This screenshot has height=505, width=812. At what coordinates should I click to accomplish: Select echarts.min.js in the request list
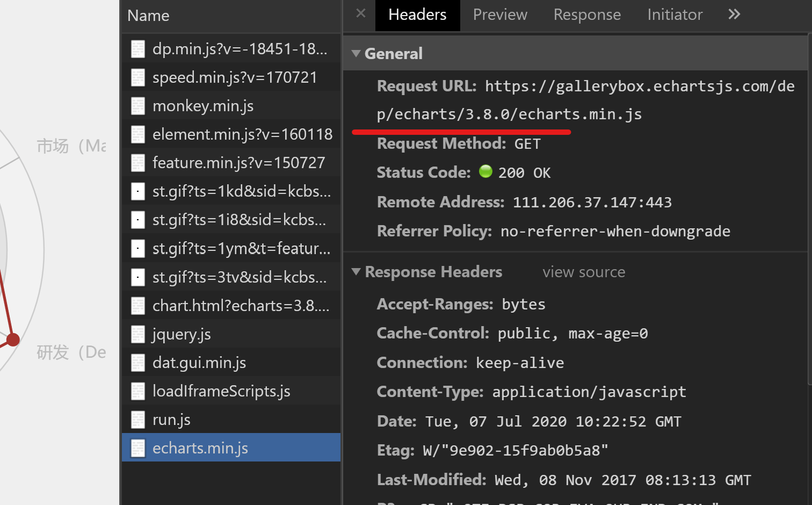point(200,447)
